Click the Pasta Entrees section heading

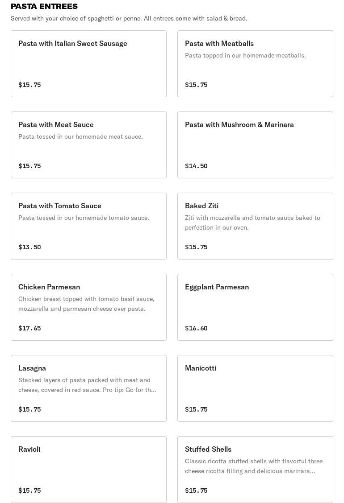[44, 6]
